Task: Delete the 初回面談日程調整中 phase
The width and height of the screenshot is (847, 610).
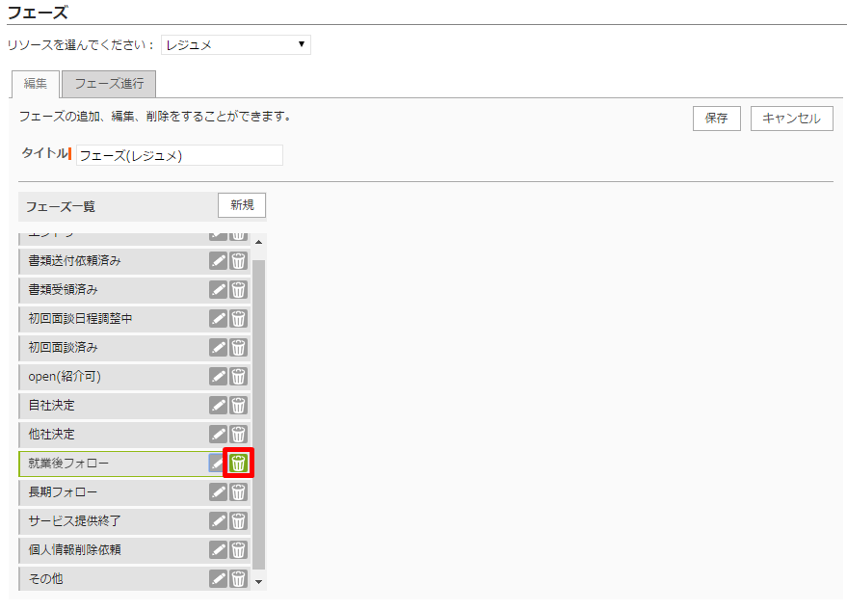Action: tap(238, 319)
